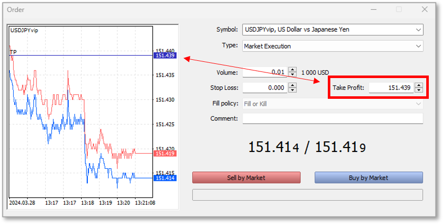Click the Sell by Market button
The height and width of the screenshot is (224, 443).
(246, 178)
